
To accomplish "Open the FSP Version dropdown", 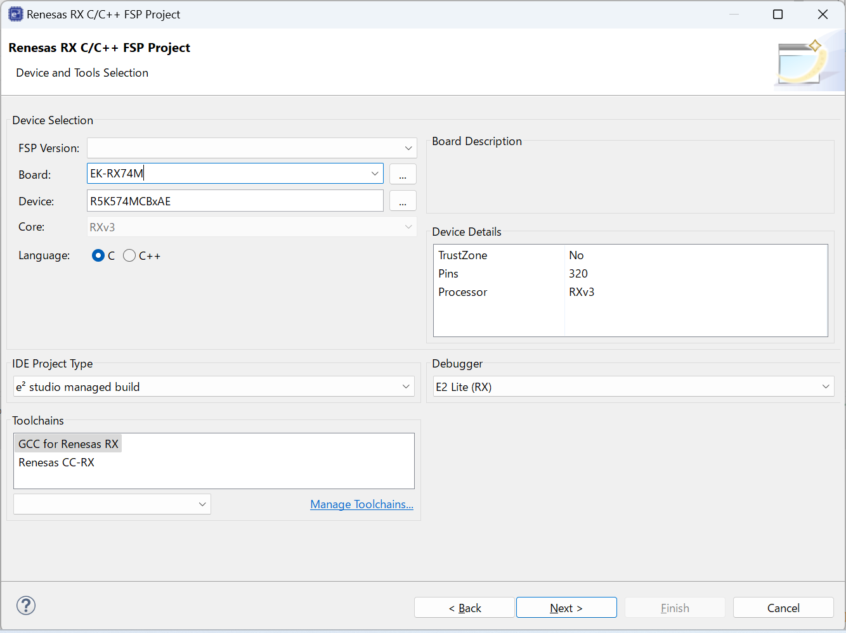I will (x=252, y=148).
